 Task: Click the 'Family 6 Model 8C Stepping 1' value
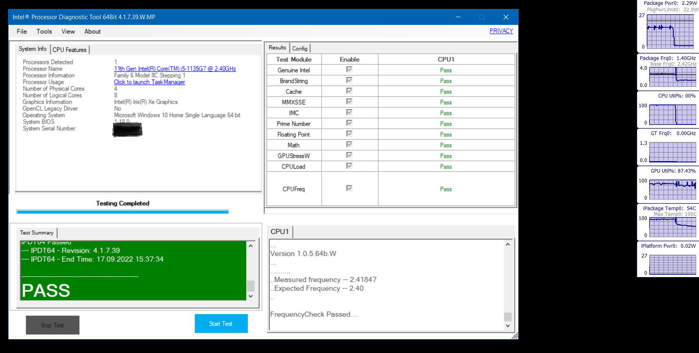point(150,75)
